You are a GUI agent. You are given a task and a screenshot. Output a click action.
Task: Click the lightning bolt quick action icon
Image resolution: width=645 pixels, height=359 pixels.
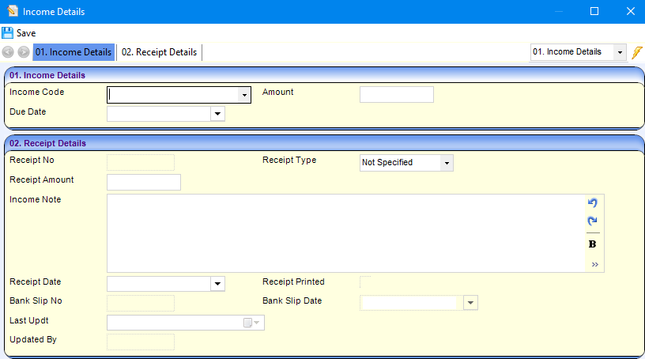click(636, 52)
